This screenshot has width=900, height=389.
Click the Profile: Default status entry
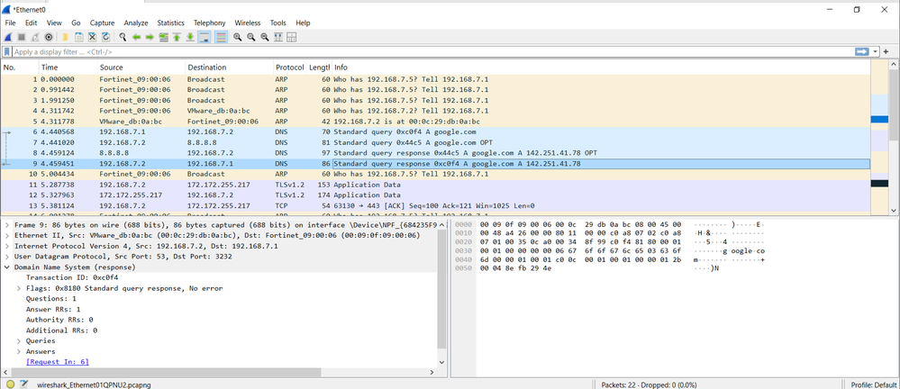pos(874,384)
